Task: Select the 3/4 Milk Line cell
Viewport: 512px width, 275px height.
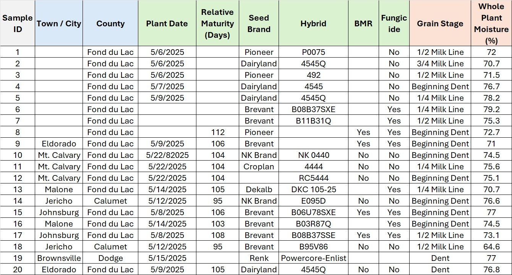Action: (440, 64)
